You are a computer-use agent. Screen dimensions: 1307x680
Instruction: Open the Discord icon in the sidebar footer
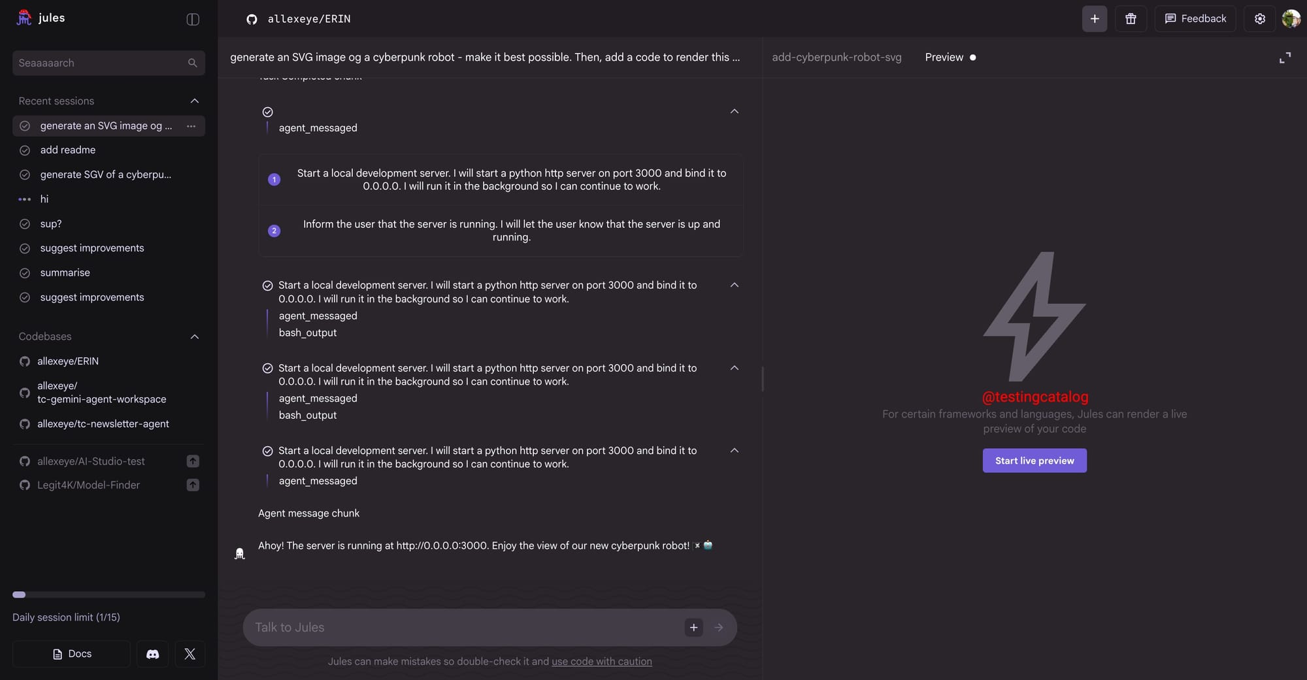152,654
